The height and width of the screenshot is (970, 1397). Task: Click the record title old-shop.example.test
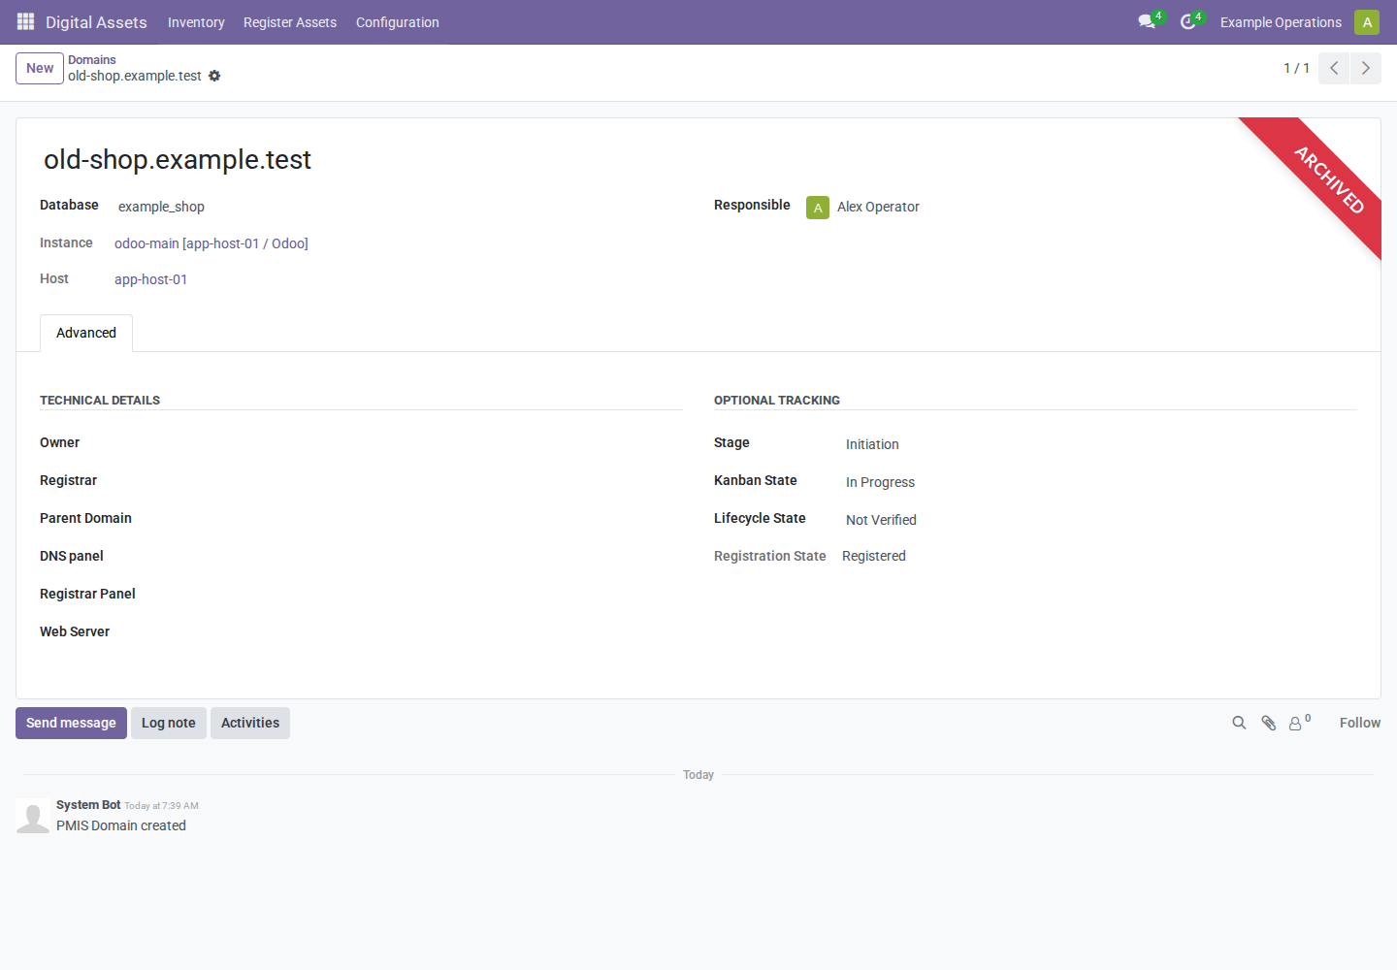point(178,159)
